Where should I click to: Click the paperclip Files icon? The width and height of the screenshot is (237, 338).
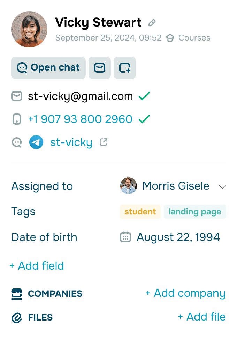[x=17, y=318]
